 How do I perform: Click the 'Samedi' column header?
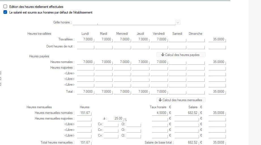[177, 34]
